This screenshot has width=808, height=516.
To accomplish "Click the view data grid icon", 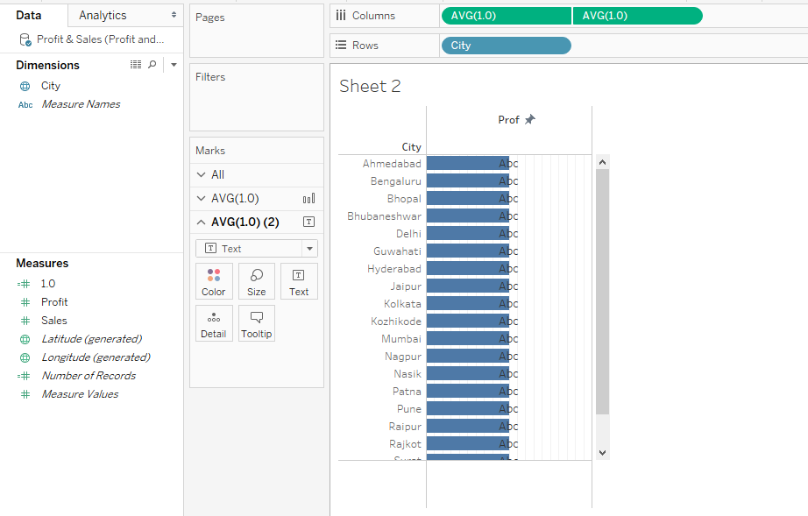I will 136,65.
